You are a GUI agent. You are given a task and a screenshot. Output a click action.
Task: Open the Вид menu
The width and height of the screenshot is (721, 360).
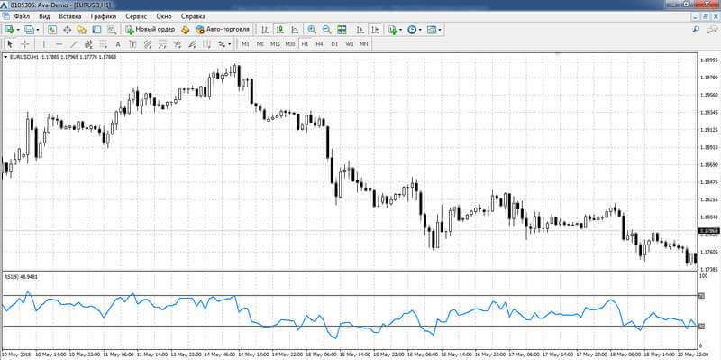tap(44, 16)
